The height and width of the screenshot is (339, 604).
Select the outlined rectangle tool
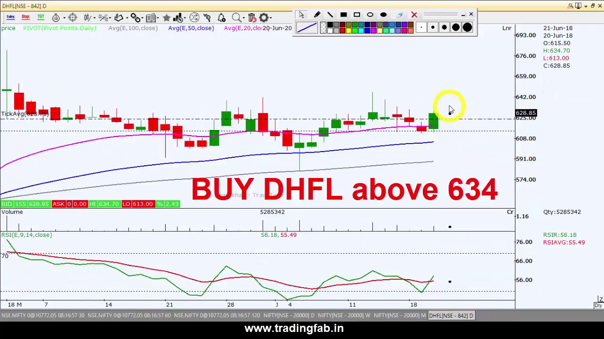(357, 15)
